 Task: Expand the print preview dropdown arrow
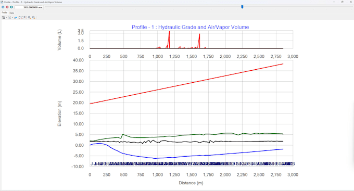(12, 17)
